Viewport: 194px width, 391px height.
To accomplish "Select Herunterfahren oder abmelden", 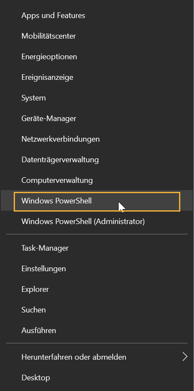I will point(97,357).
